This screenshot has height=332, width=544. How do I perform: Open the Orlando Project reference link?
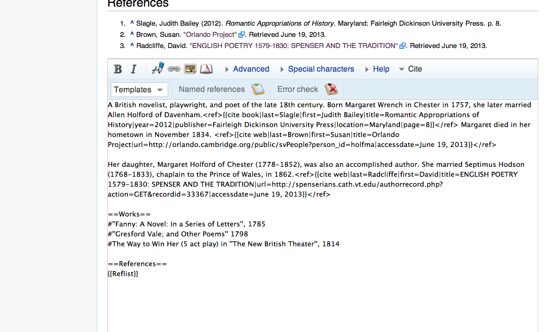tap(210, 35)
